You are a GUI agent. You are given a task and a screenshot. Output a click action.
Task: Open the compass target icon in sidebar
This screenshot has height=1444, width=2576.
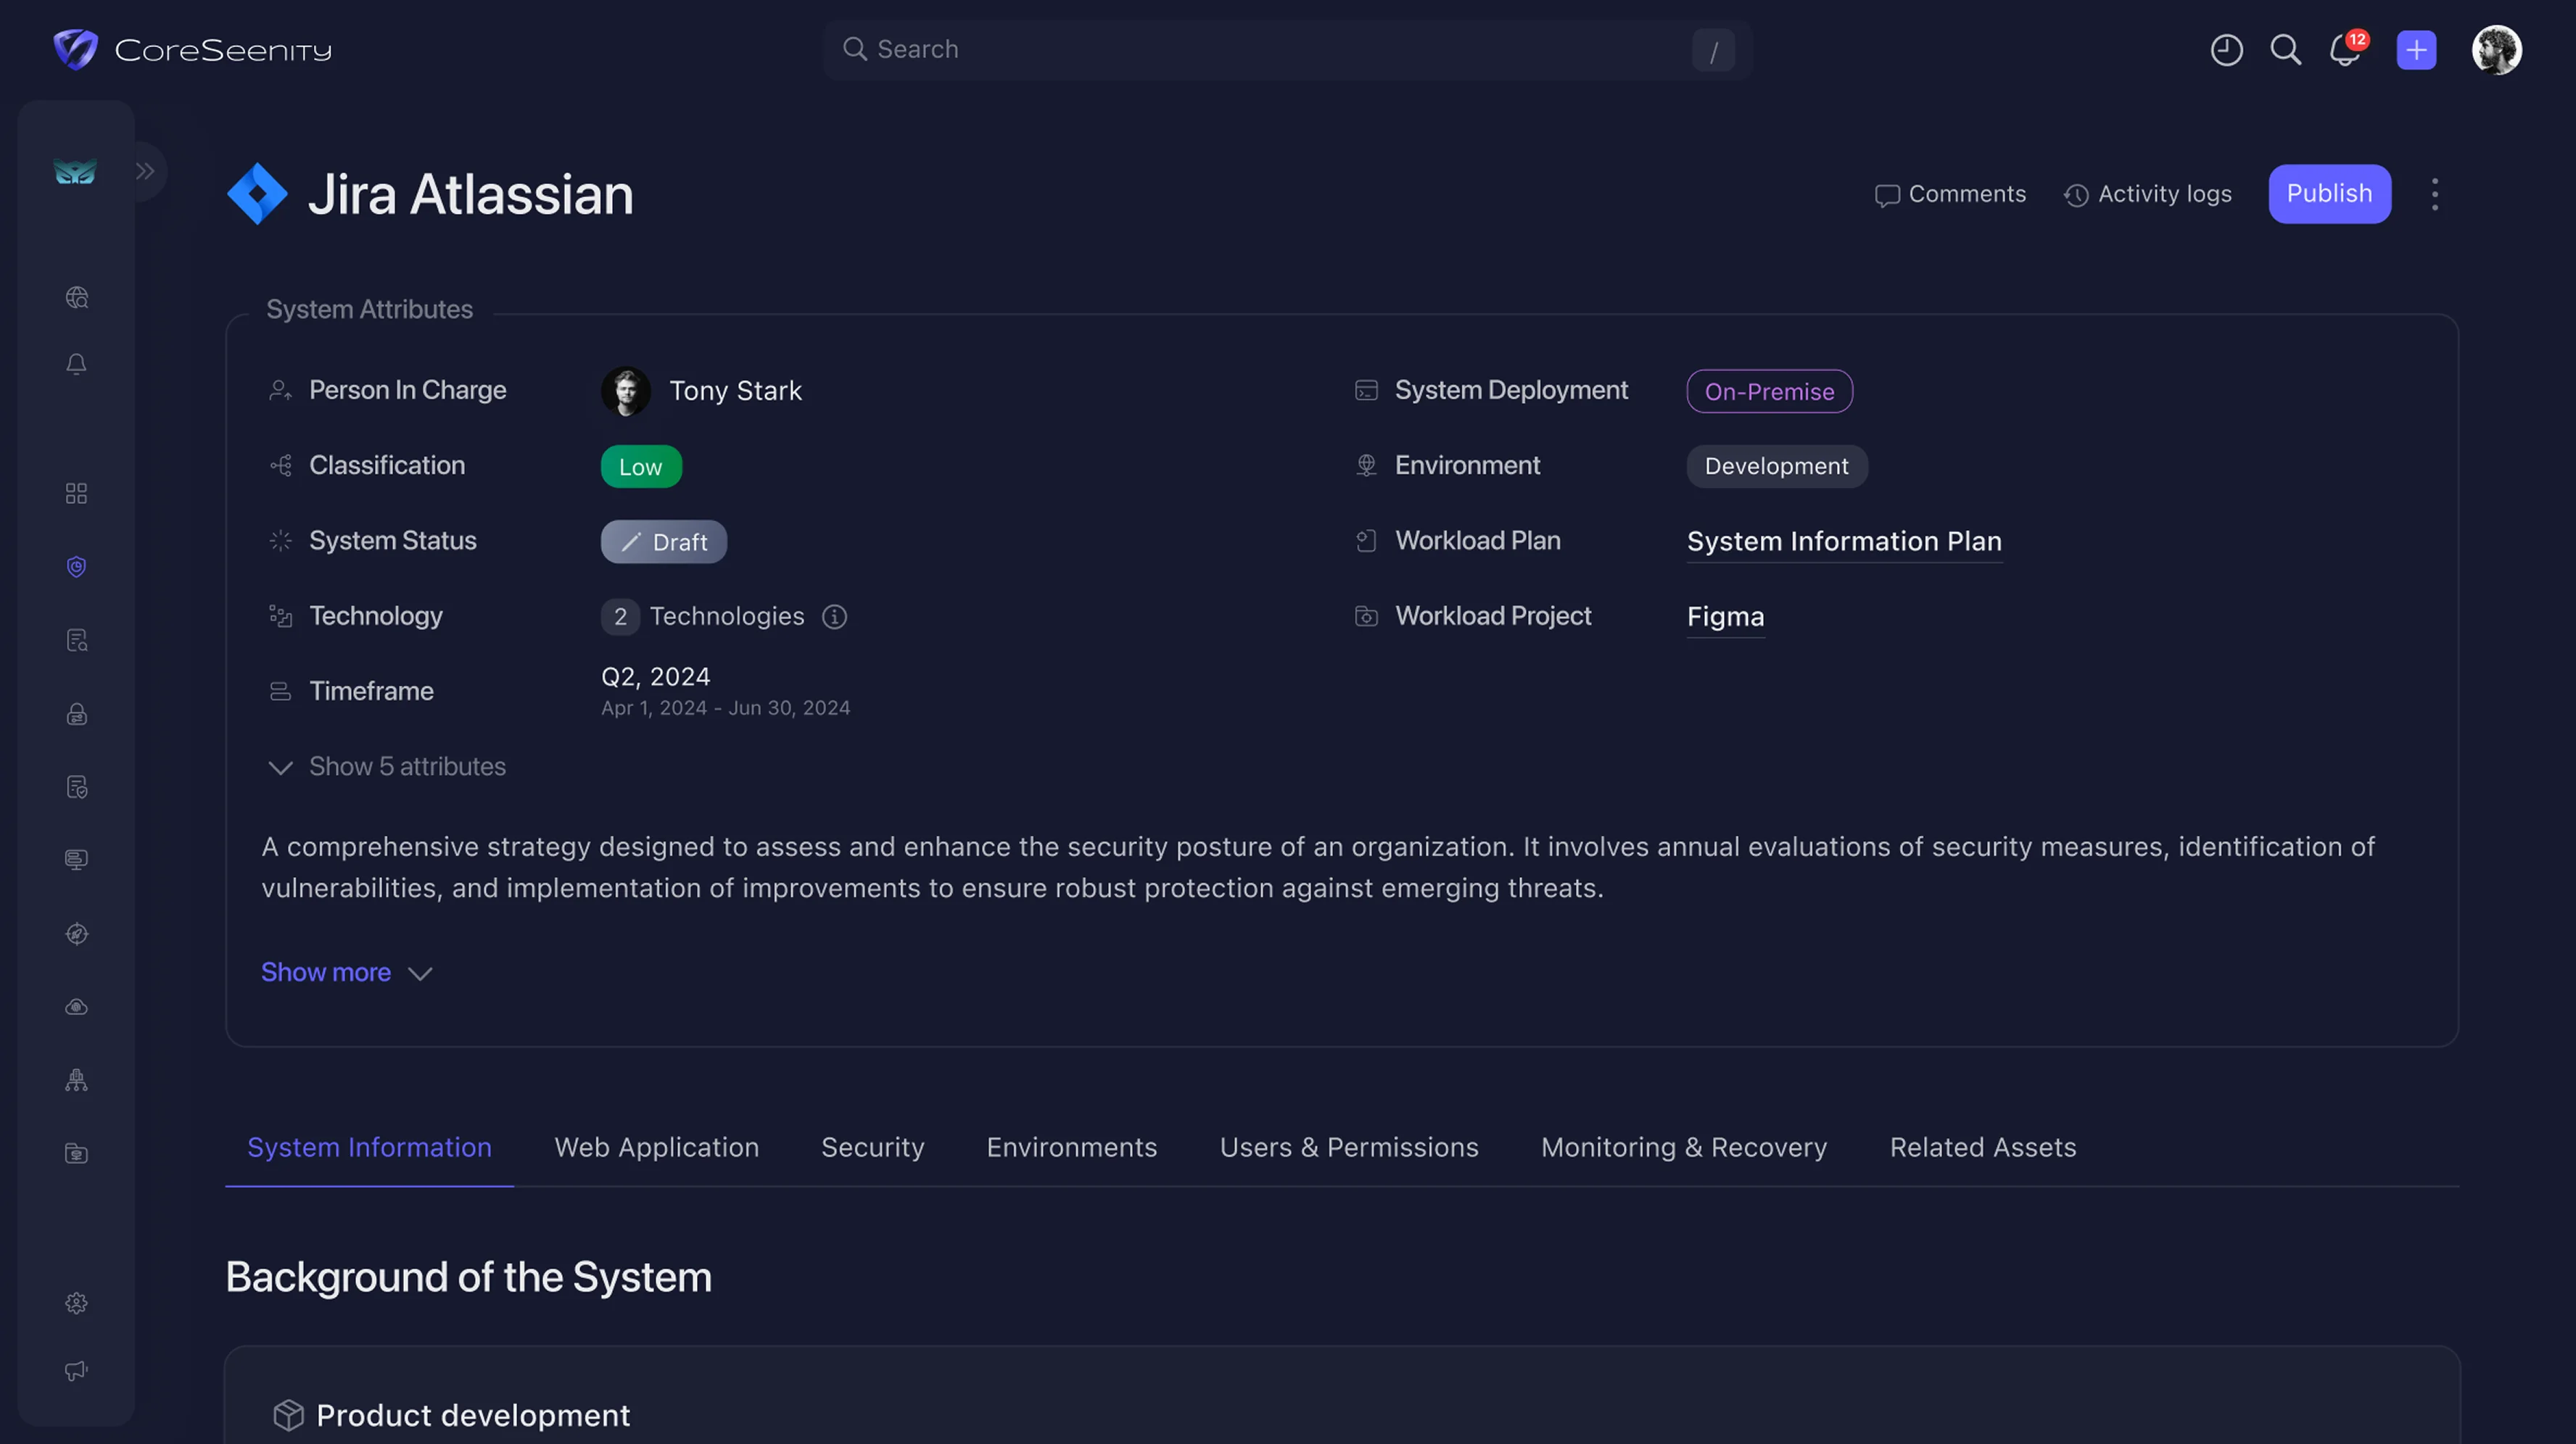[x=77, y=934]
